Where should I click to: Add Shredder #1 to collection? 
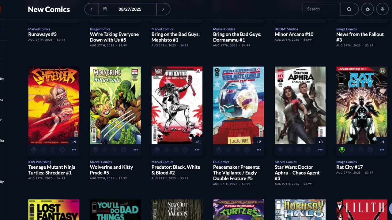tap(43, 150)
